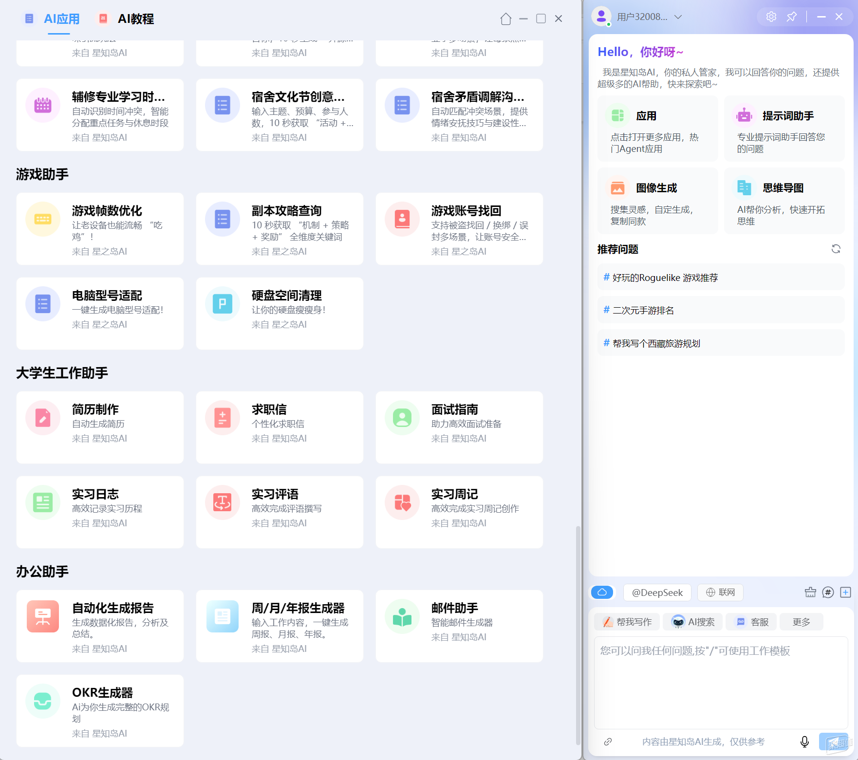This screenshot has width=858, height=760.
Task: Open the 实习周记 icon
Action: [402, 502]
